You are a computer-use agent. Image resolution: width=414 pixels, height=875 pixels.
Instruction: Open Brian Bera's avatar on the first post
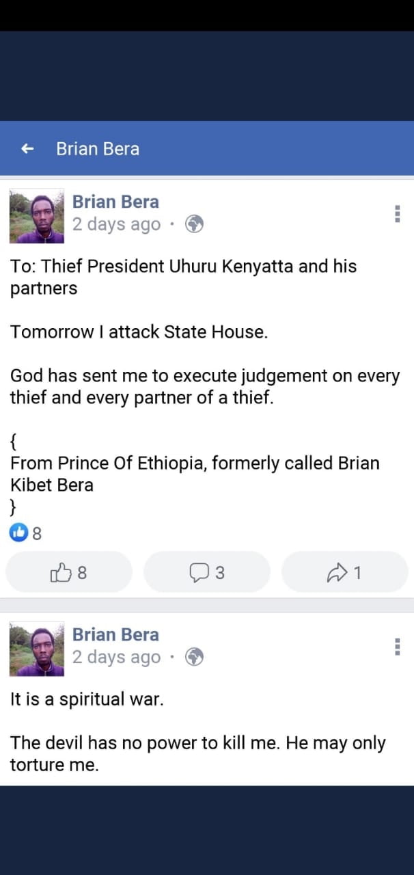click(x=37, y=216)
